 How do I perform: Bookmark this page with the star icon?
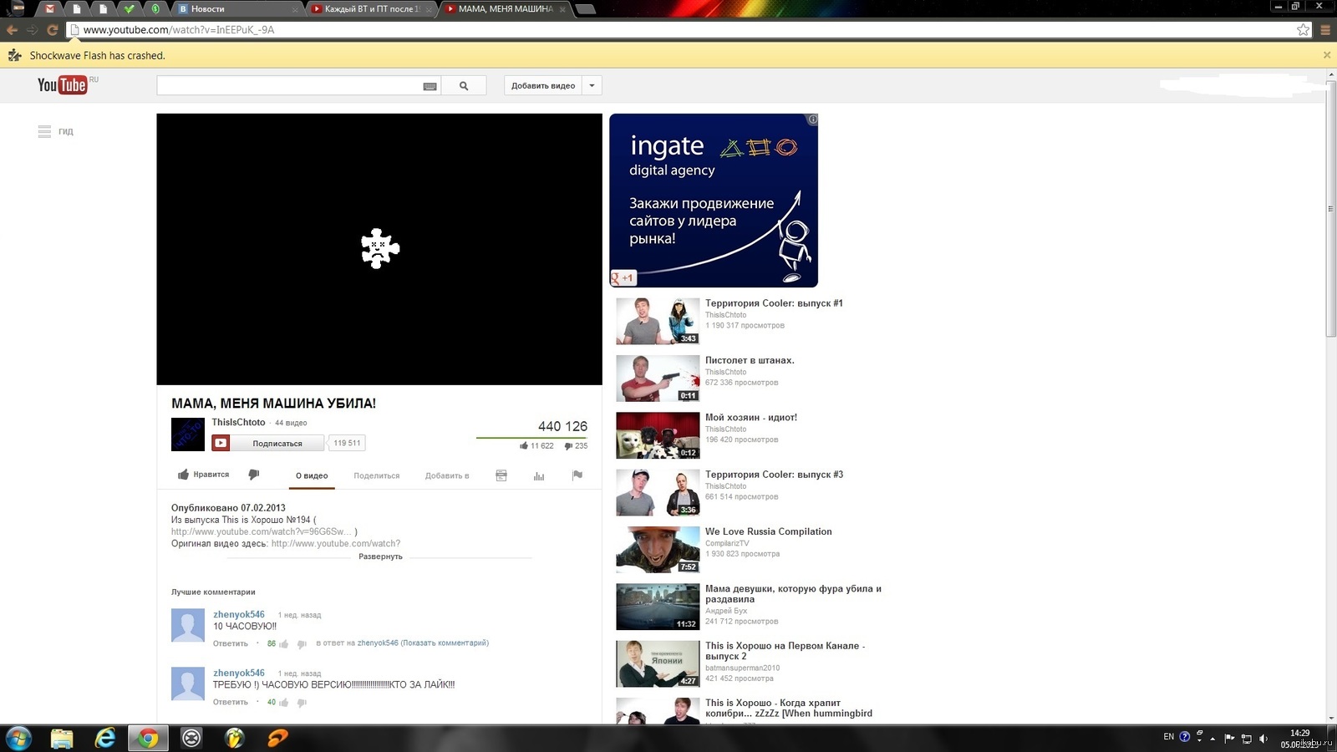[1303, 30]
